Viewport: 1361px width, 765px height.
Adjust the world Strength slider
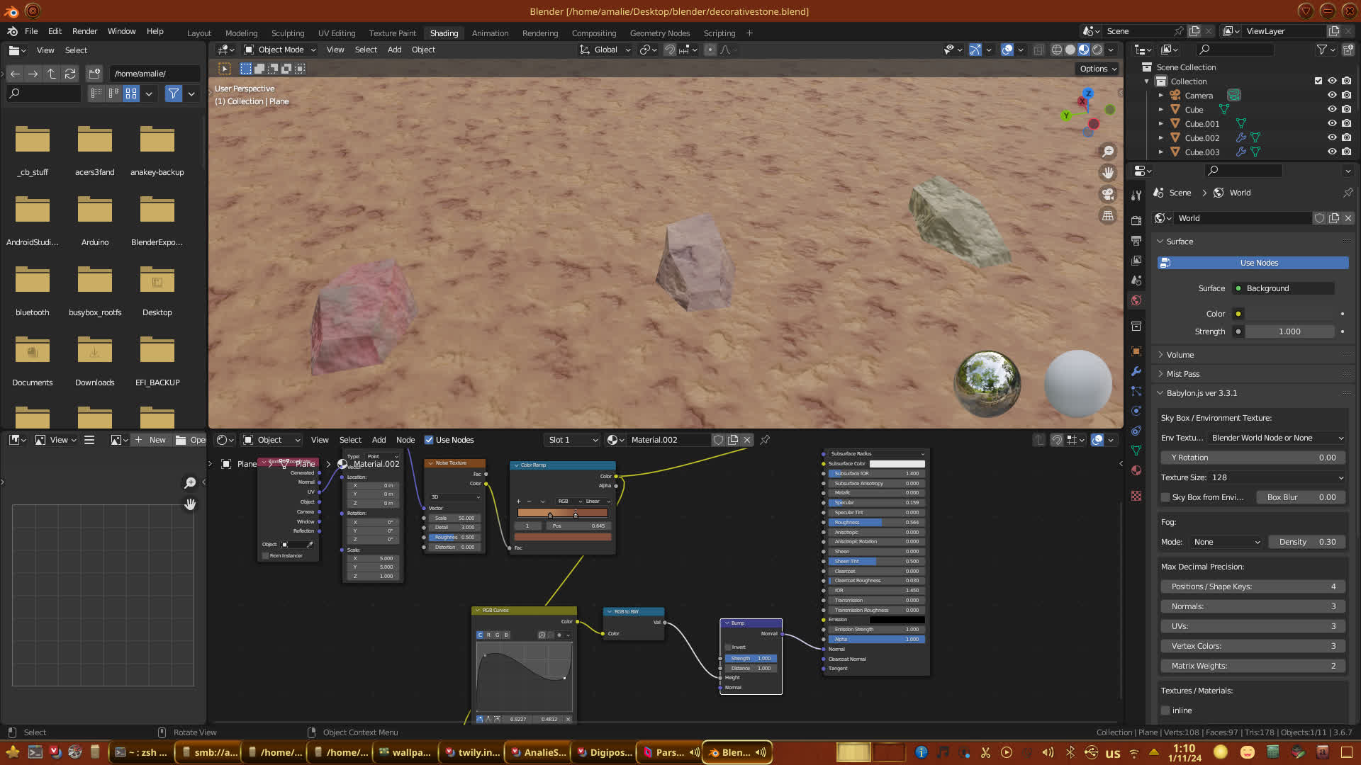(x=1289, y=331)
